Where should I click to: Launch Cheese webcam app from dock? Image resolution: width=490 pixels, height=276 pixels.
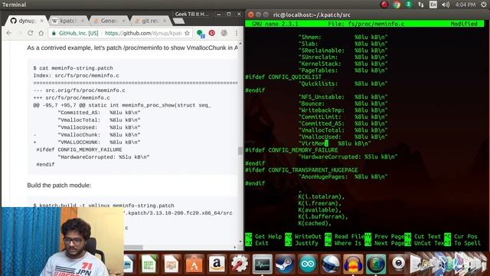point(398,264)
